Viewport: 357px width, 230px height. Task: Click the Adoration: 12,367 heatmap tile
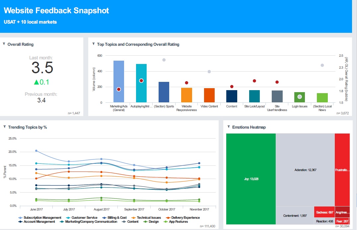point(305,170)
